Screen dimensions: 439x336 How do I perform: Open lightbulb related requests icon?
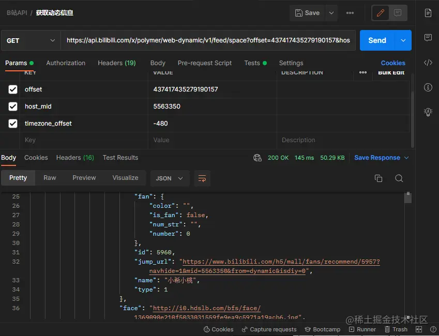coord(428,112)
